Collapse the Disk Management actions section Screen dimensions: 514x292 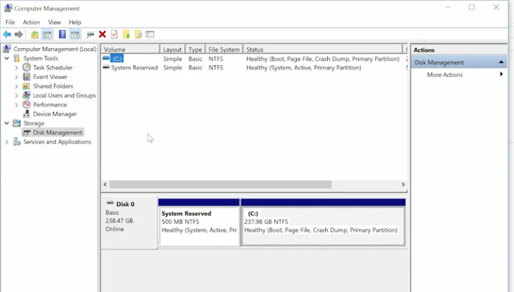point(501,62)
